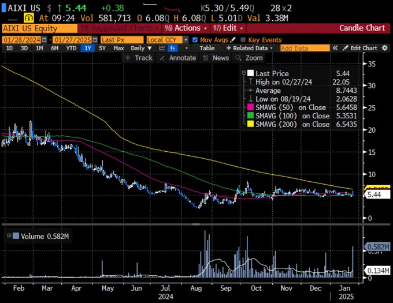The width and height of the screenshot is (393, 303).
Task: Click the Edit Chart button
Action: pyautogui.click(x=360, y=48)
